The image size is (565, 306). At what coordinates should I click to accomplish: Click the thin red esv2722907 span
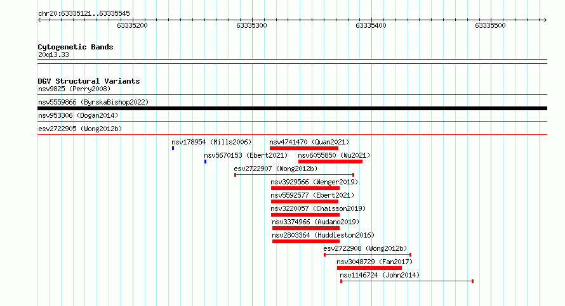tap(295, 175)
